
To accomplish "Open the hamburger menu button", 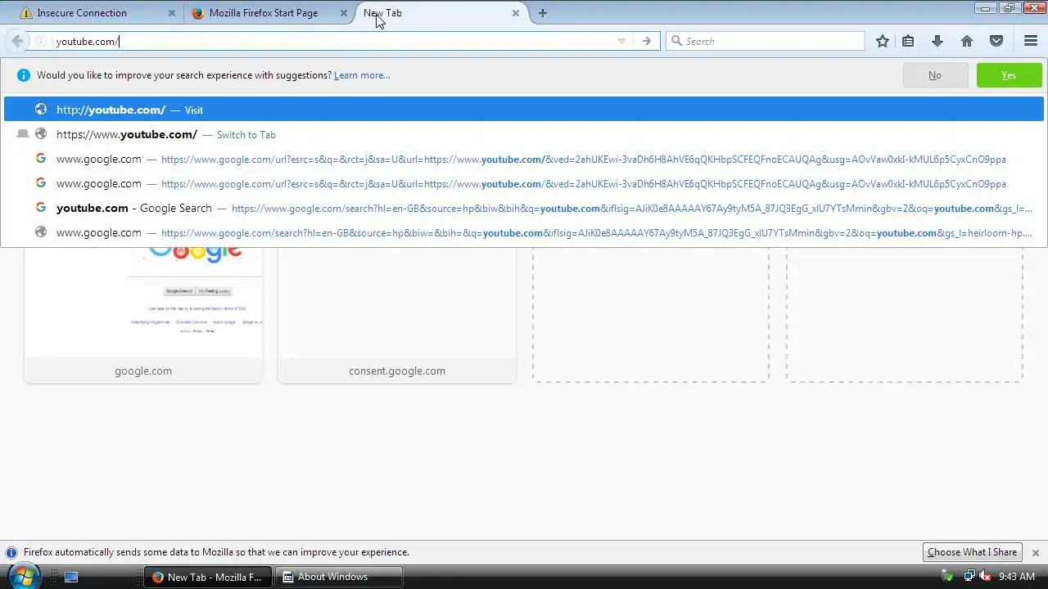I will (x=1031, y=41).
